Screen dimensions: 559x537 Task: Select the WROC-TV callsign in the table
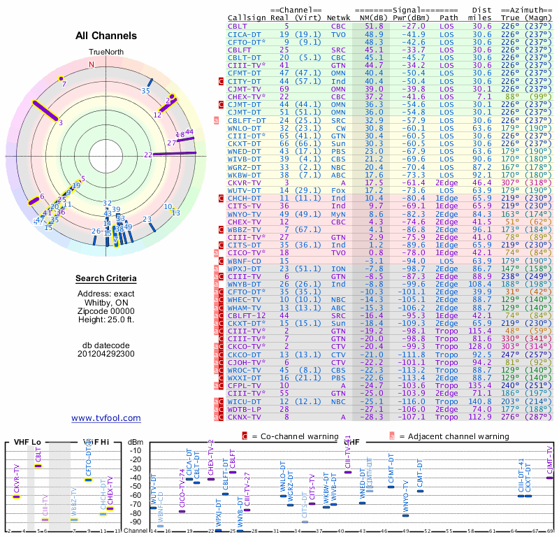(x=245, y=370)
